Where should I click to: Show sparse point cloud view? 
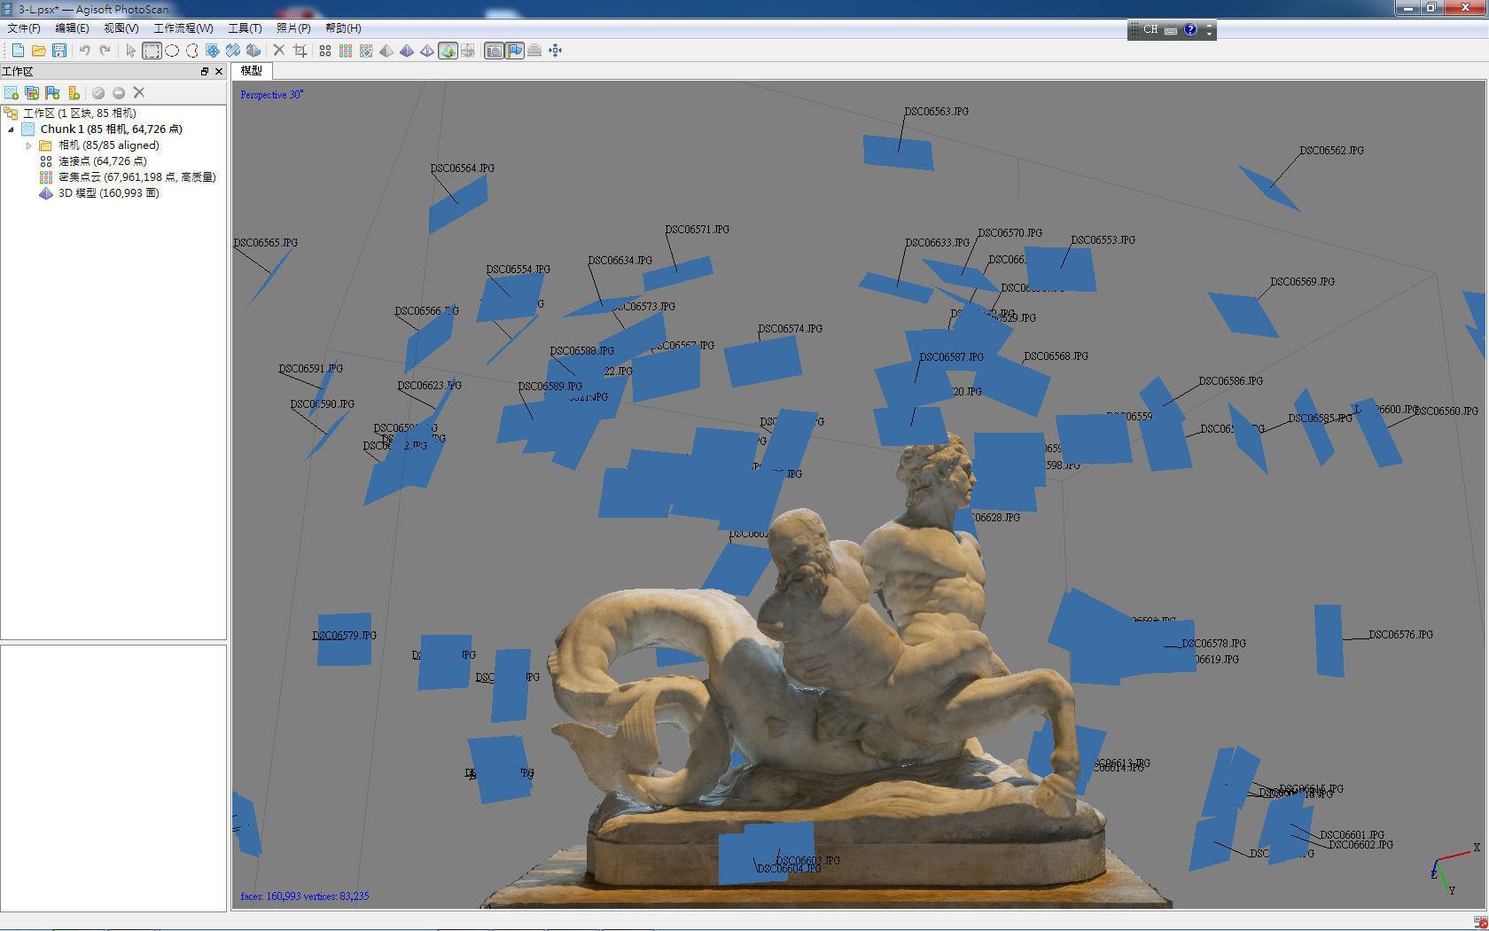(325, 51)
